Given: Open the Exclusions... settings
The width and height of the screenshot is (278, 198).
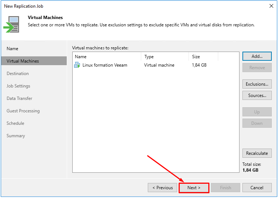Looking at the screenshot, I should click(257, 84).
